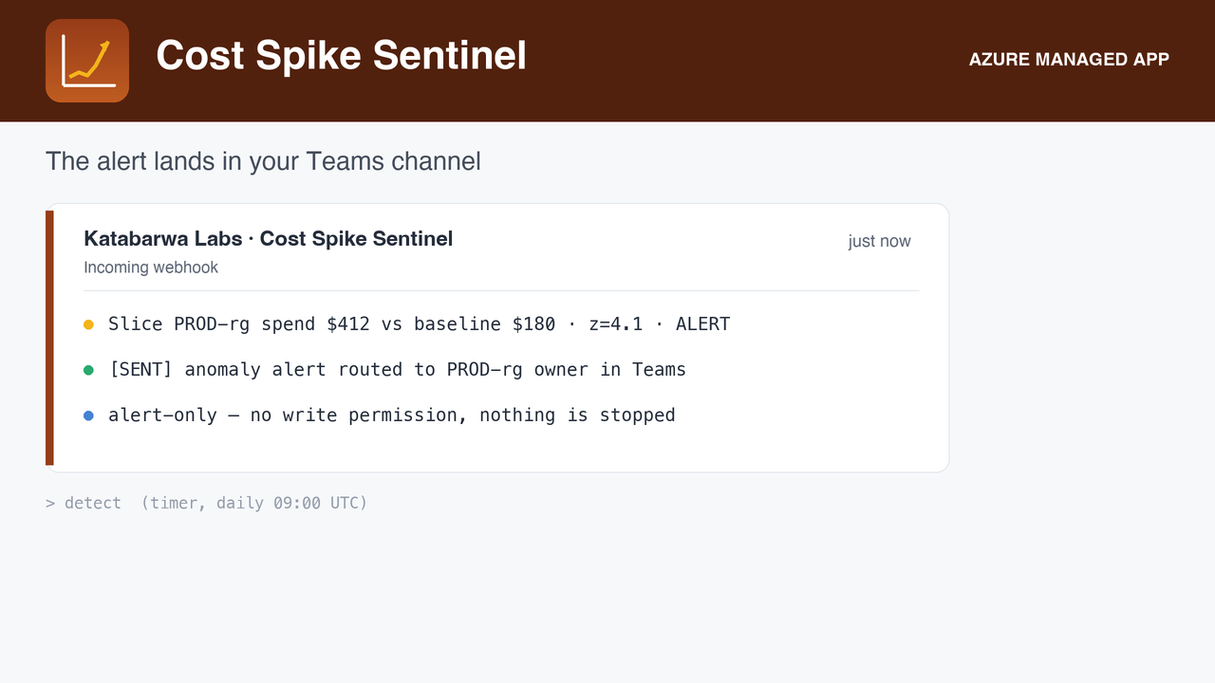
Task: Click the AZURE MANAGED APP label
Action: (1069, 60)
